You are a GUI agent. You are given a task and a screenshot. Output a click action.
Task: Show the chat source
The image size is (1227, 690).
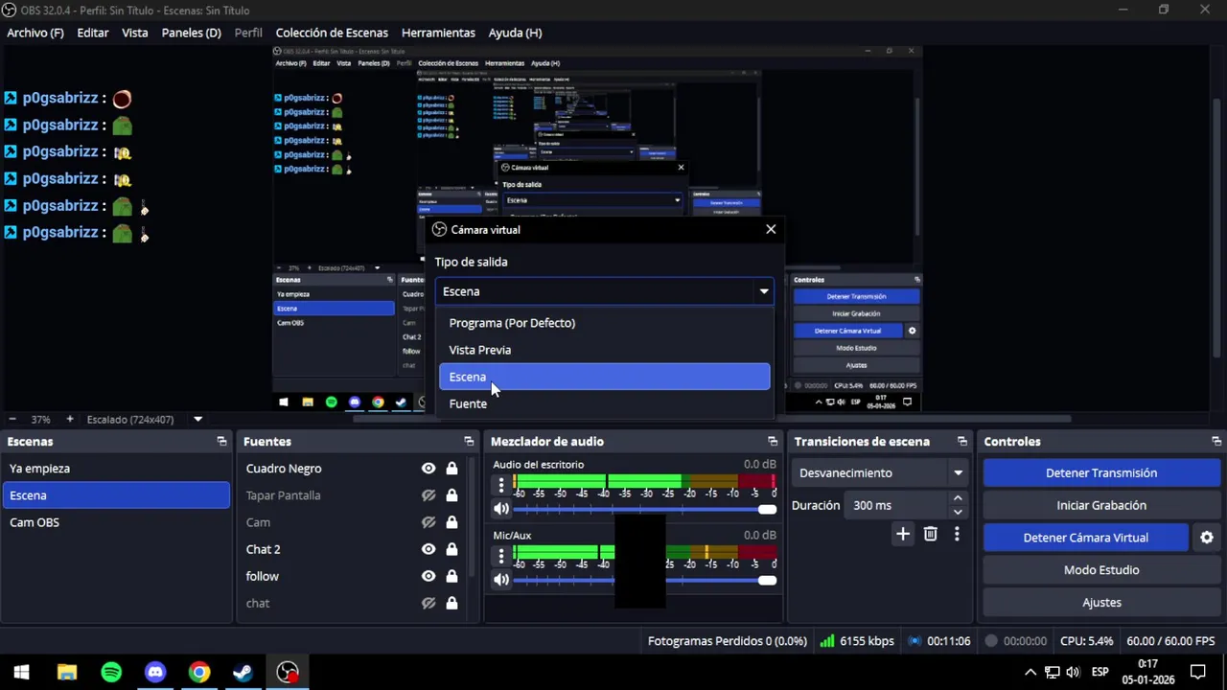428,603
